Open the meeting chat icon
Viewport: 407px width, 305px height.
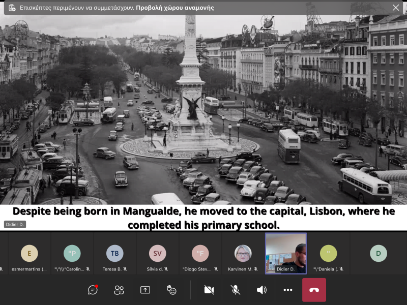[93, 290]
